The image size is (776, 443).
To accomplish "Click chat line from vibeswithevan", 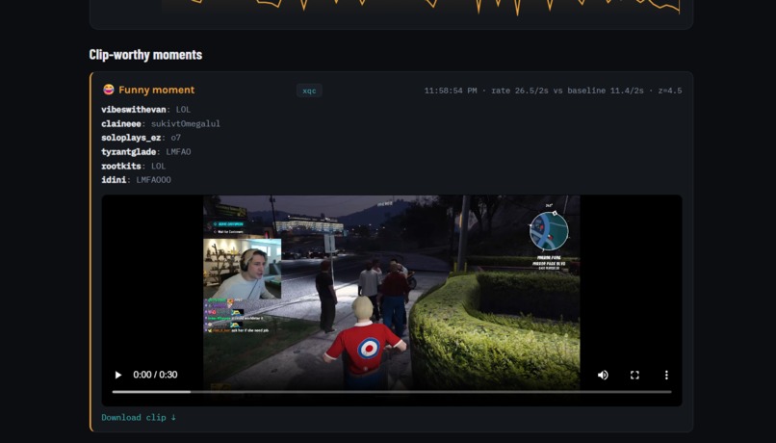I will point(146,110).
